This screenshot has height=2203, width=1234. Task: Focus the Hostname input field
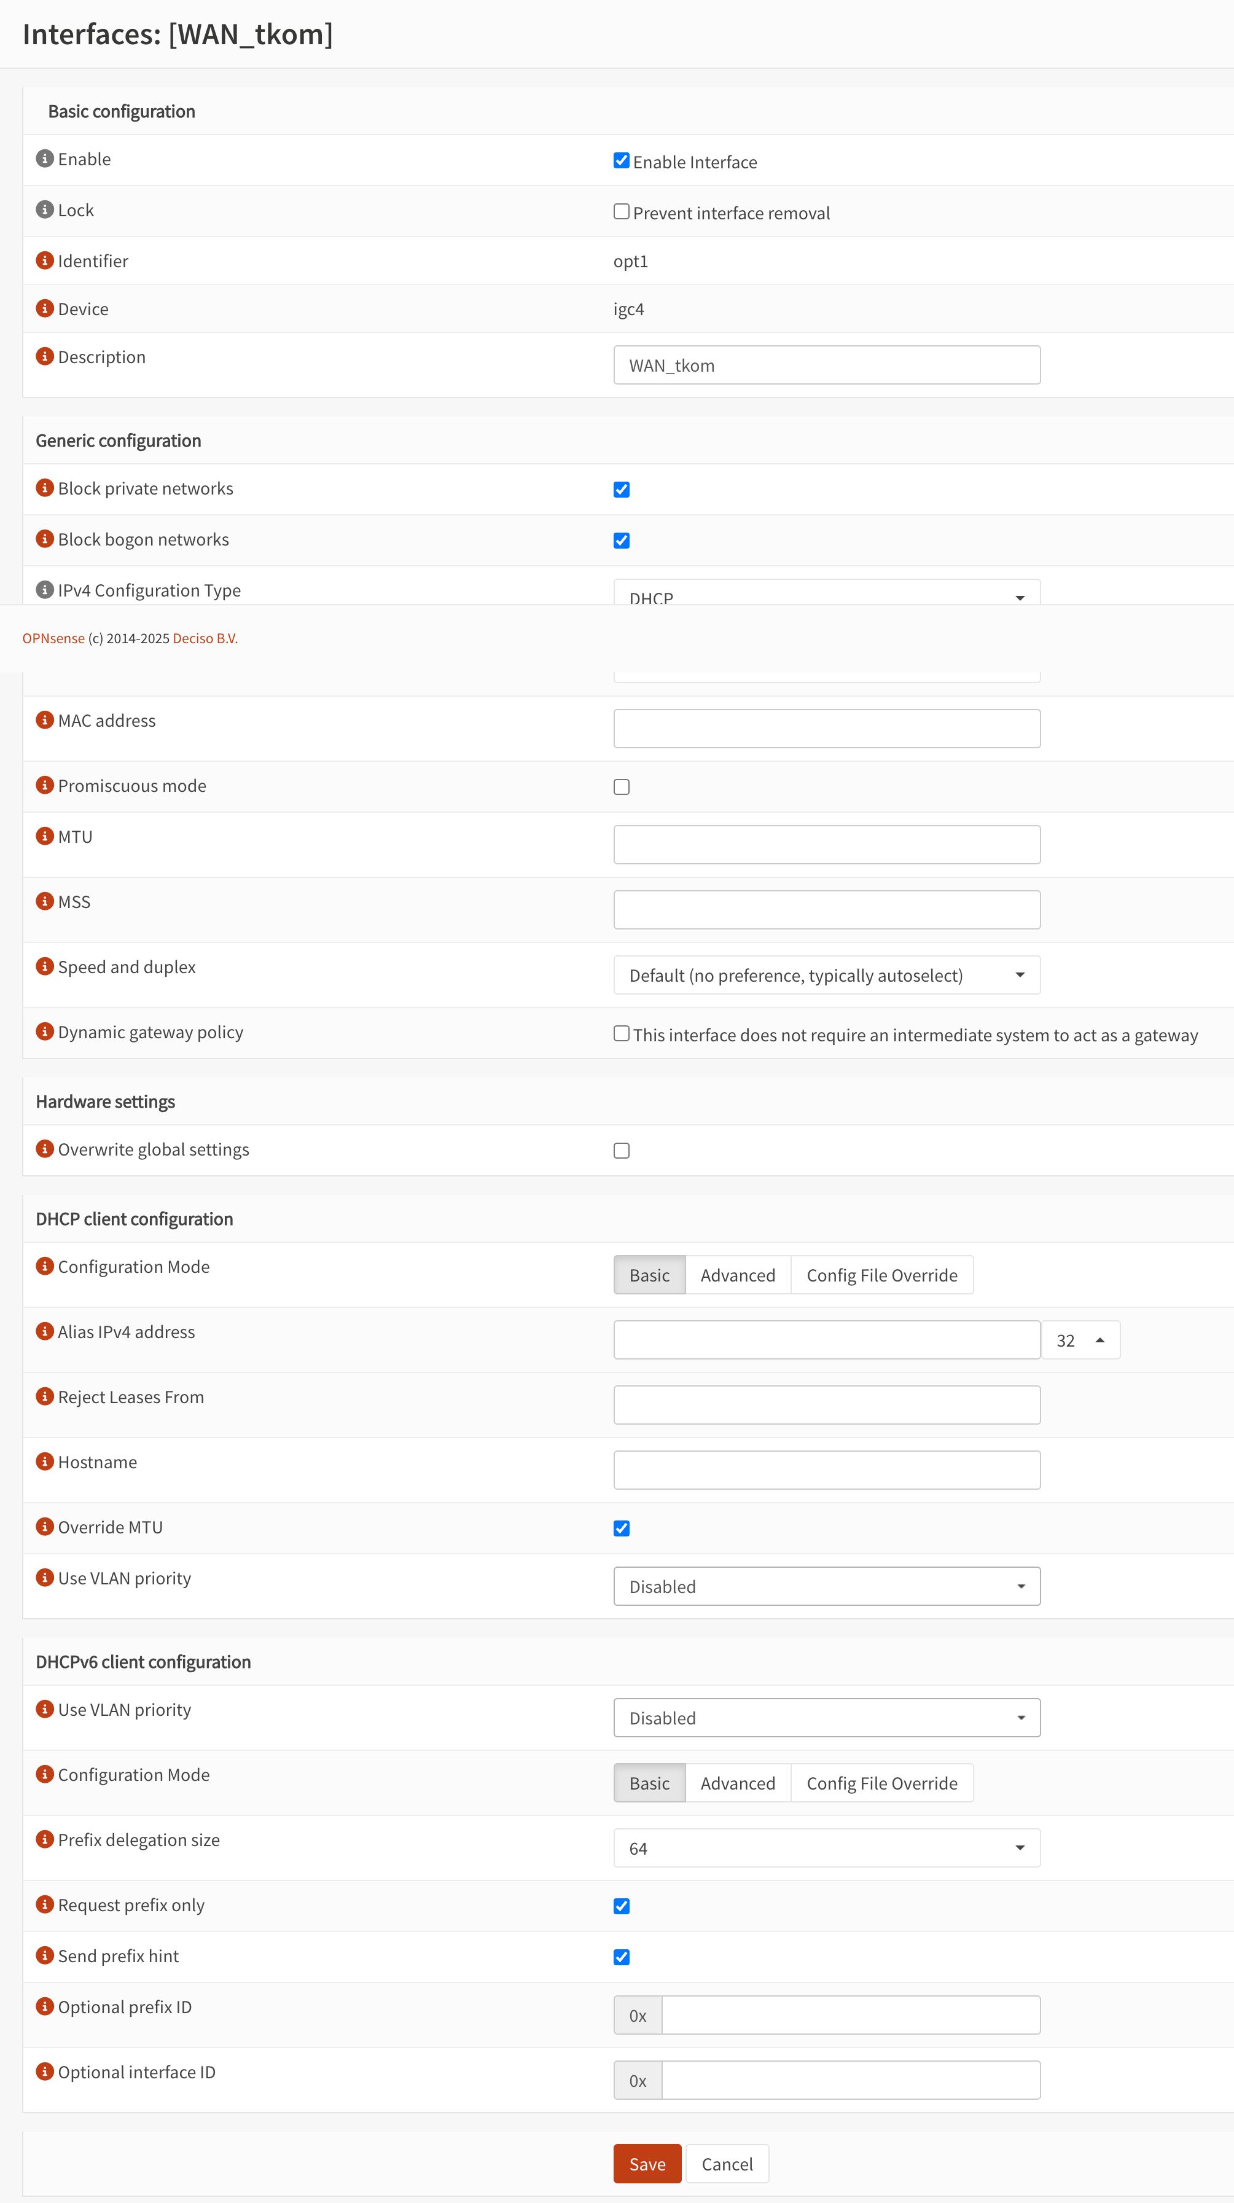pyautogui.click(x=826, y=1470)
